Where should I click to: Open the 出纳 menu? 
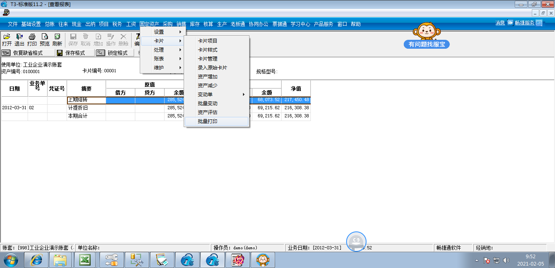coord(90,24)
